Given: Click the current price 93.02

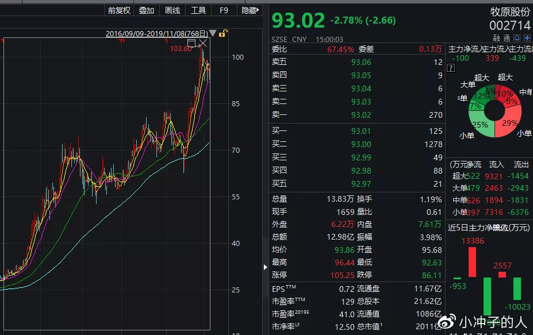Looking at the screenshot, I should click(298, 20).
